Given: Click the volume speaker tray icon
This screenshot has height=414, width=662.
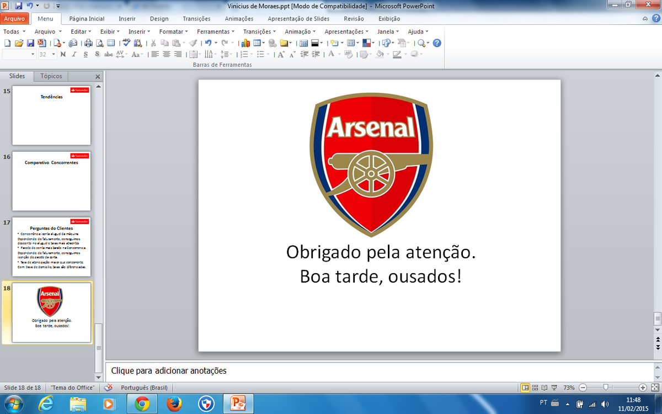Looking at the screenshot, I should point(605,404).
